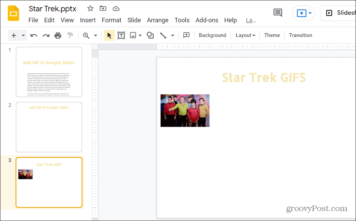Open the comment history panel
356x221 pixels.
pos(278,12)
